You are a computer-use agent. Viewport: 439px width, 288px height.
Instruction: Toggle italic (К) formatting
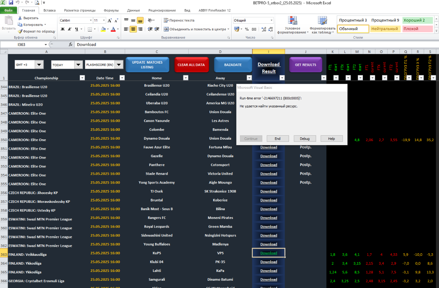click(x=70, y=29)
